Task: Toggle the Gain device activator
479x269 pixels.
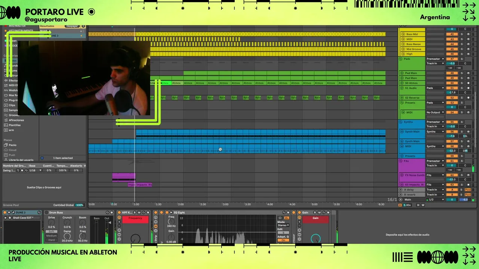Action: [299, 213]
